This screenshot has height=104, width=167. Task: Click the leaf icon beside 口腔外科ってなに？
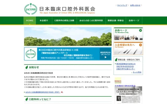(x=26, y=99)
